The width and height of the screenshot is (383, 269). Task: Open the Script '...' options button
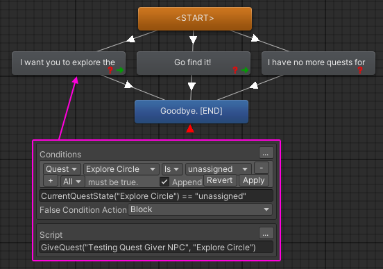point(266,234)
